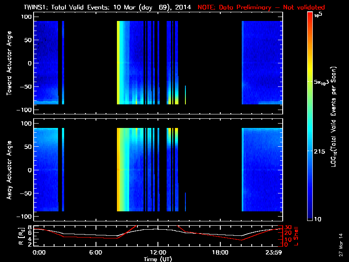The width and height of the screenshot is (349, 262).
Task: Click the orbit radius line plot panel
Action: click(158, 236)
